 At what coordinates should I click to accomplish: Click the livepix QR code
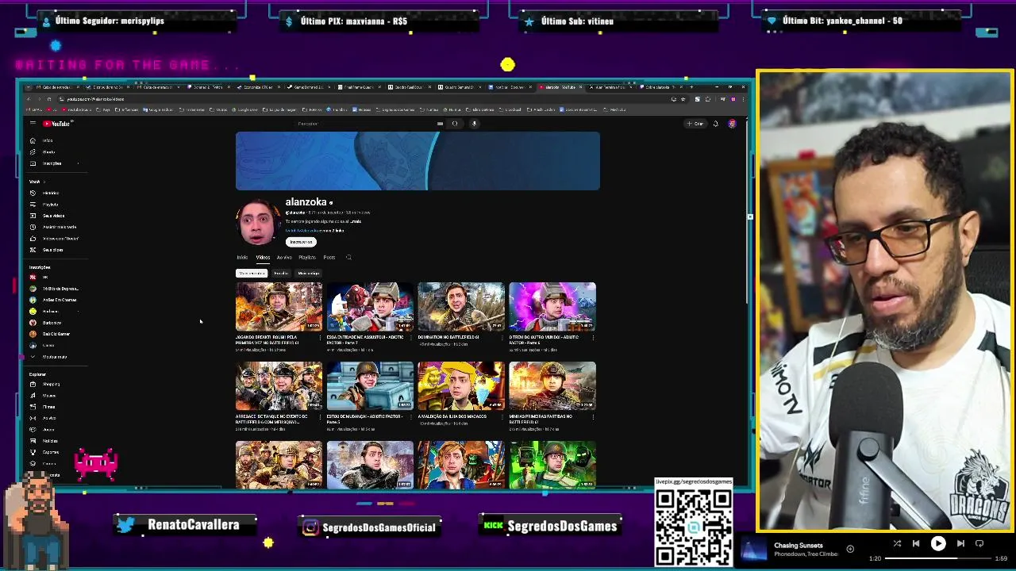pyautogui.click(x=694, y=527)
